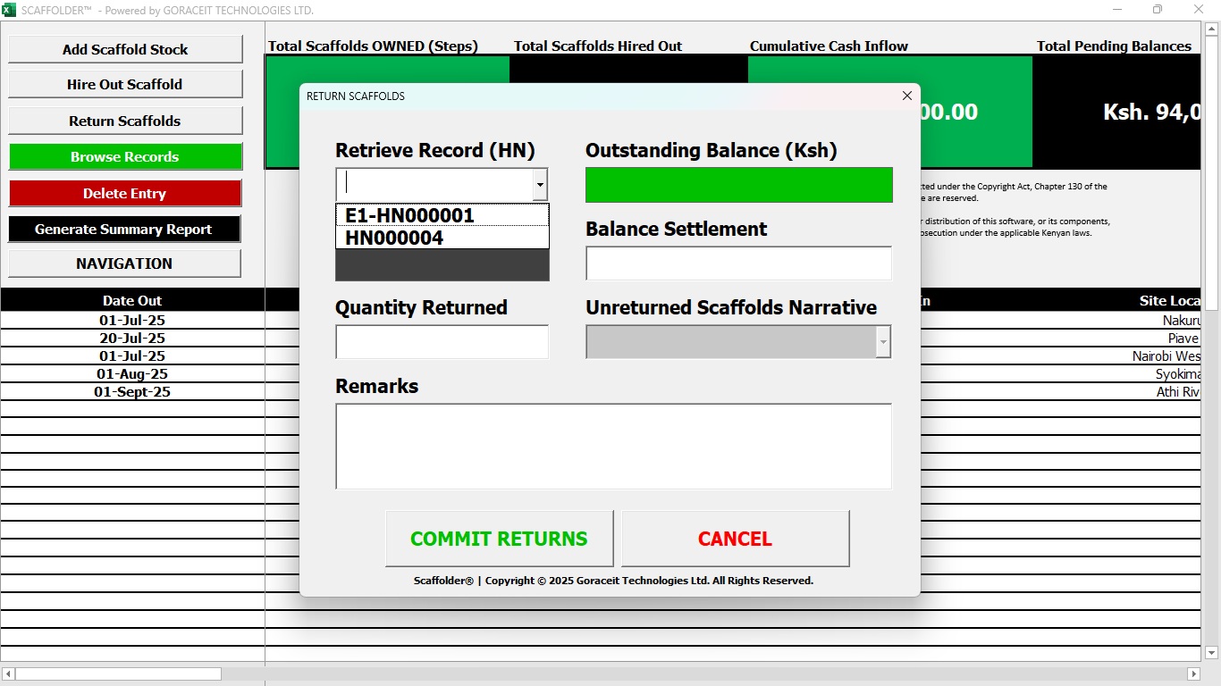Open the Retrieve Record dropdown arrow
Viewport: 1221px width, 686px height.
pos(539,185)
